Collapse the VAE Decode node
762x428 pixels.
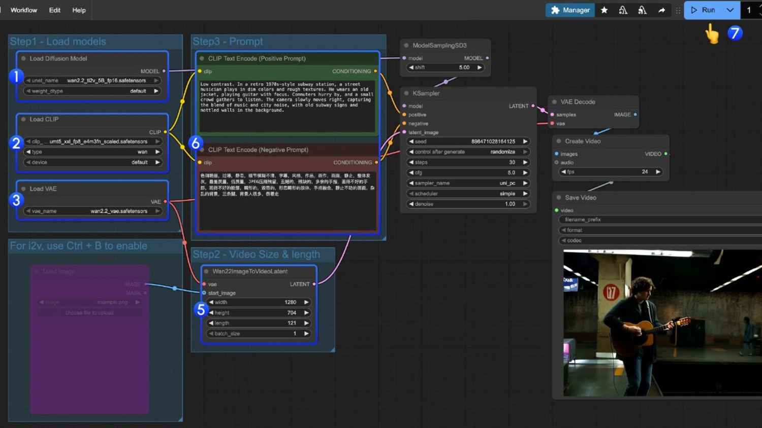point(554,102)
